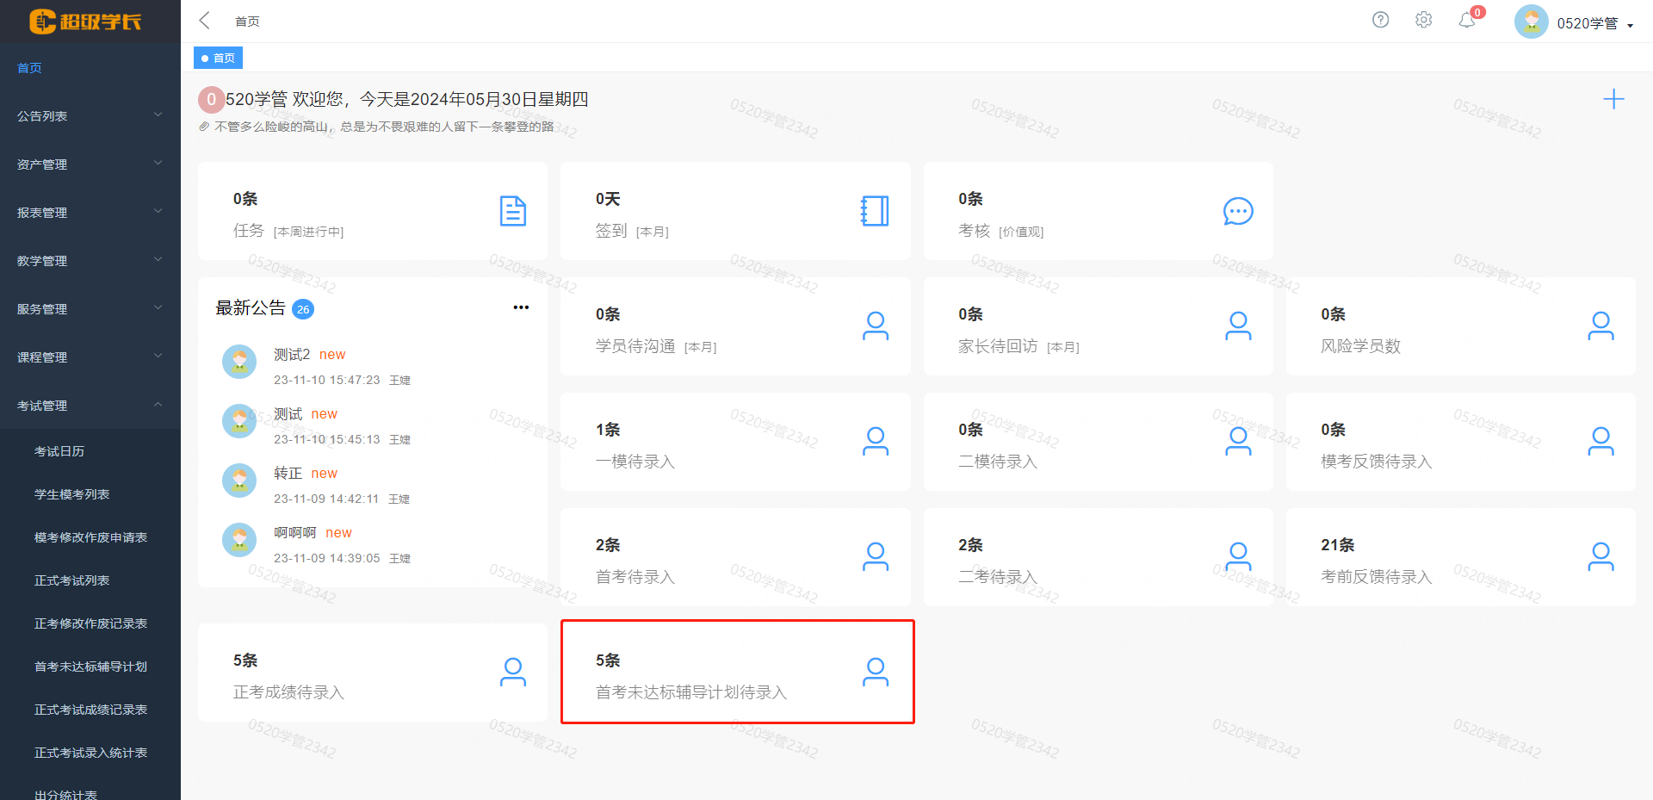Click the back arrow in the header
This screenshot has height=800, width=1653.
(x=205, y=21)
